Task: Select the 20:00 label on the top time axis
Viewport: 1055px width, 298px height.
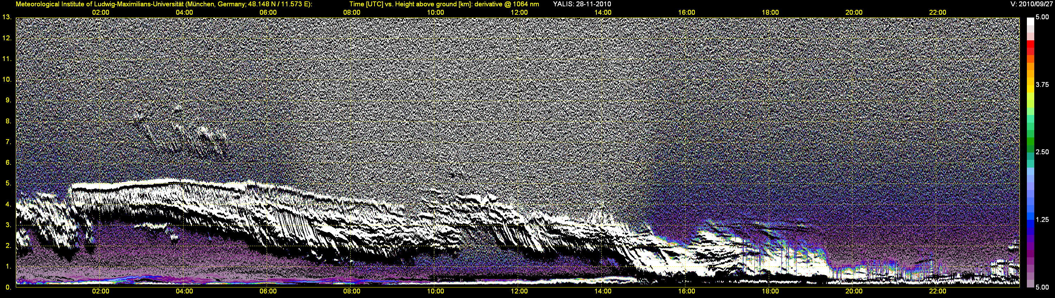Action: pos(854,13)
